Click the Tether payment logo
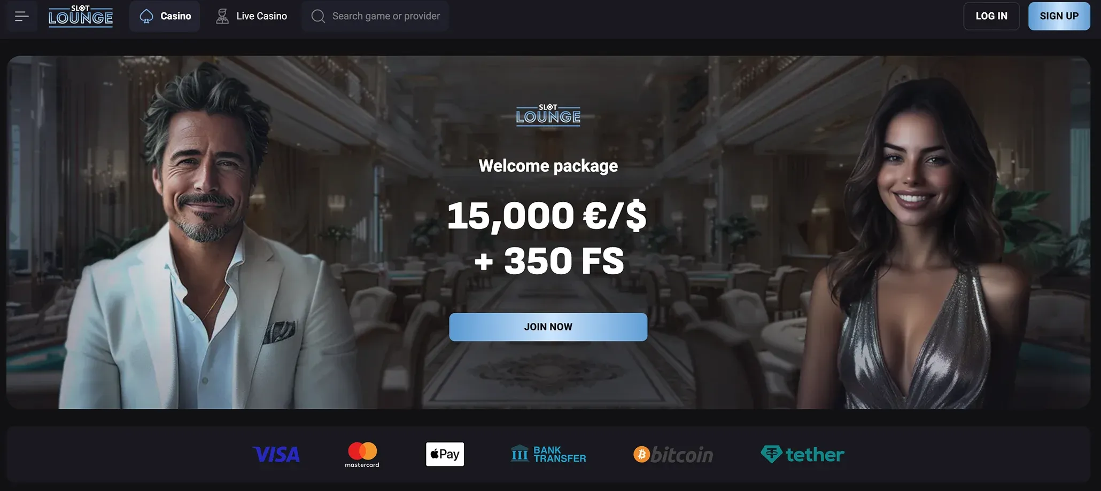 (802, 454)
